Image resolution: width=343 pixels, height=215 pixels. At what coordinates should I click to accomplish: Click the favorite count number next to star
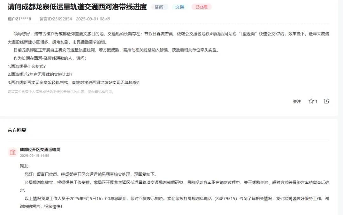point(316,101)
